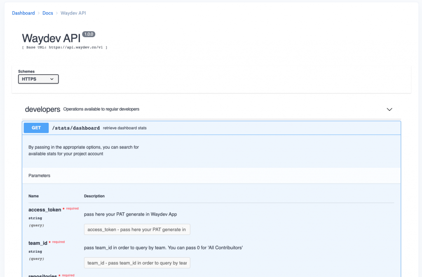Collapse the developers section chevron
Image resolution: width=422 pixels, height=277 pixels.
[x=389, y=109]
